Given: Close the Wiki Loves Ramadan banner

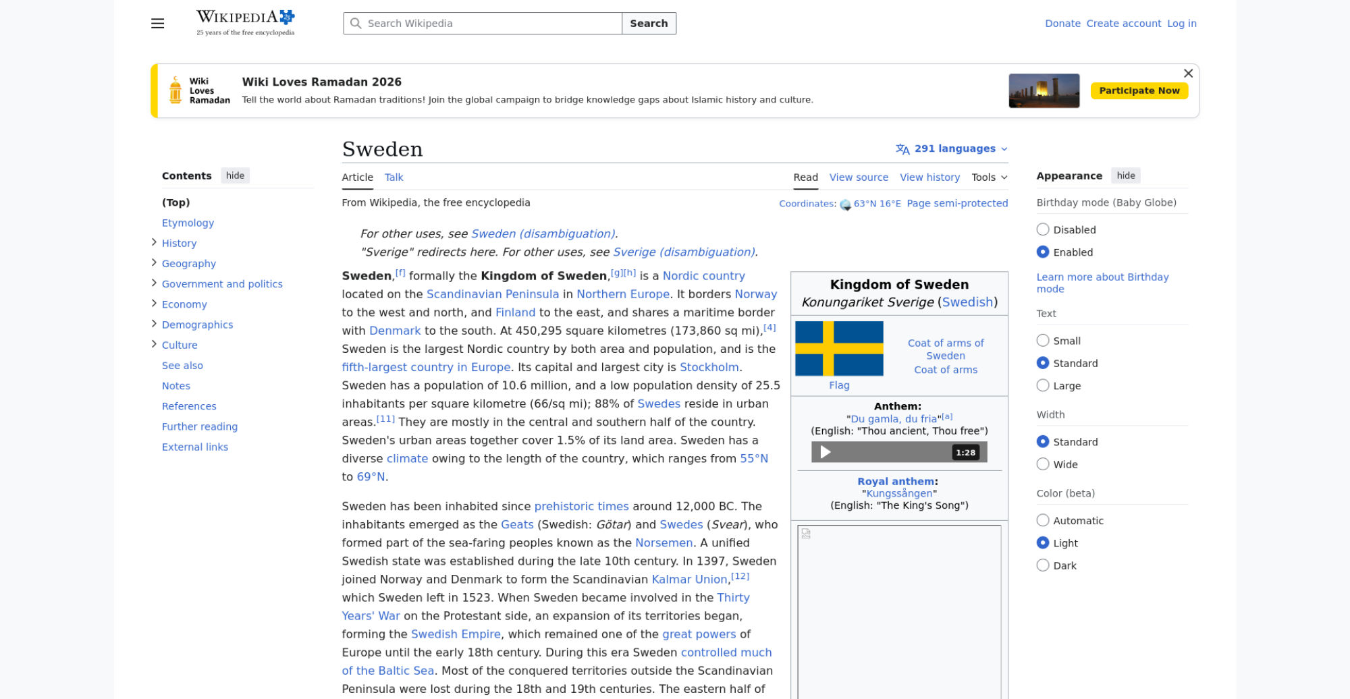Looking at the screenshot, I should pos(1188,74).
